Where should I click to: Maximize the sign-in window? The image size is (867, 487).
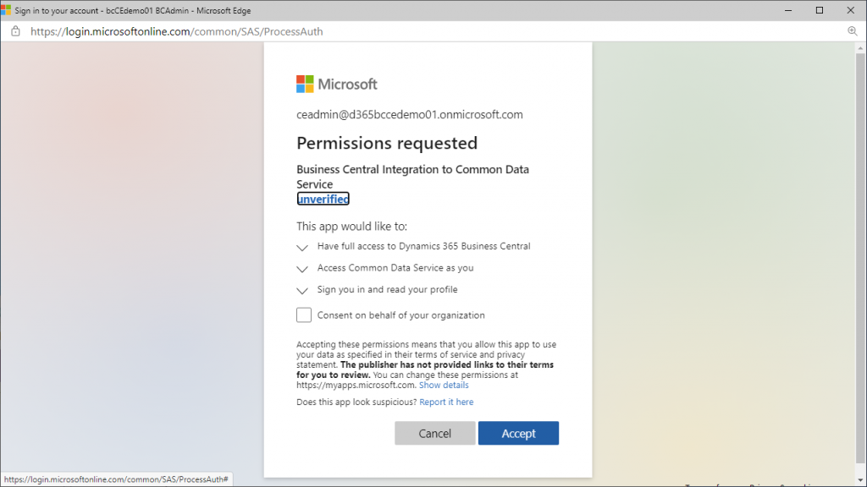click(820, 10)
